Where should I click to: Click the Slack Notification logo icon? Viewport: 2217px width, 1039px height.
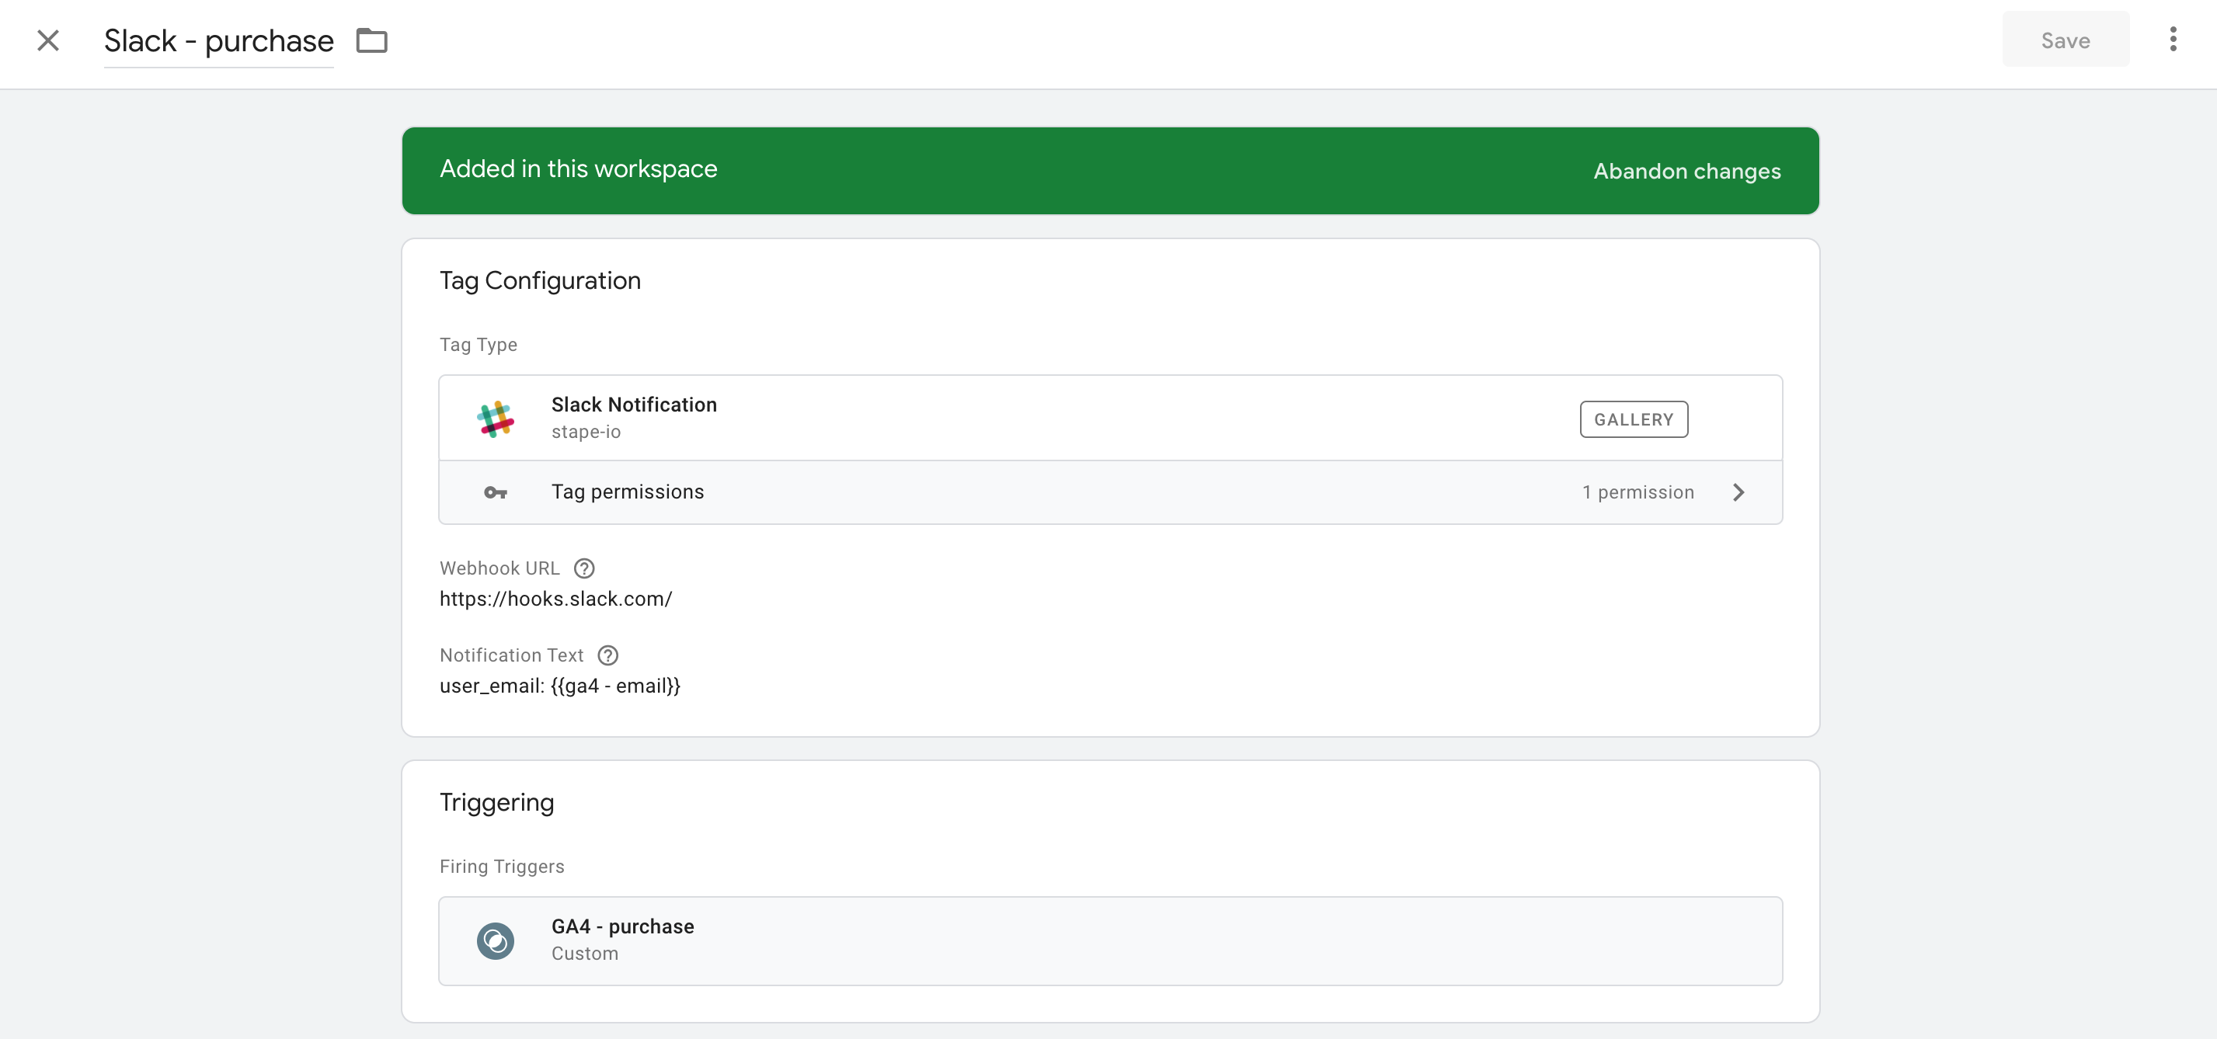point(496,419)
